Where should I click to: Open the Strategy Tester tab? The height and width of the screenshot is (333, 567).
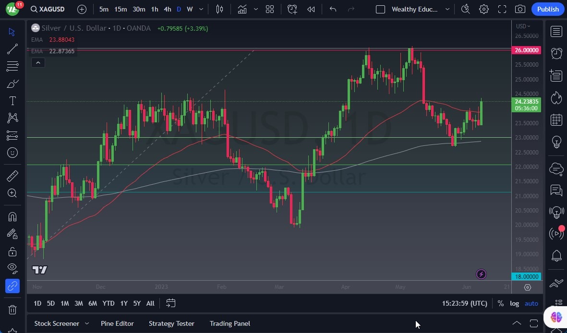(x=171, y=323)
